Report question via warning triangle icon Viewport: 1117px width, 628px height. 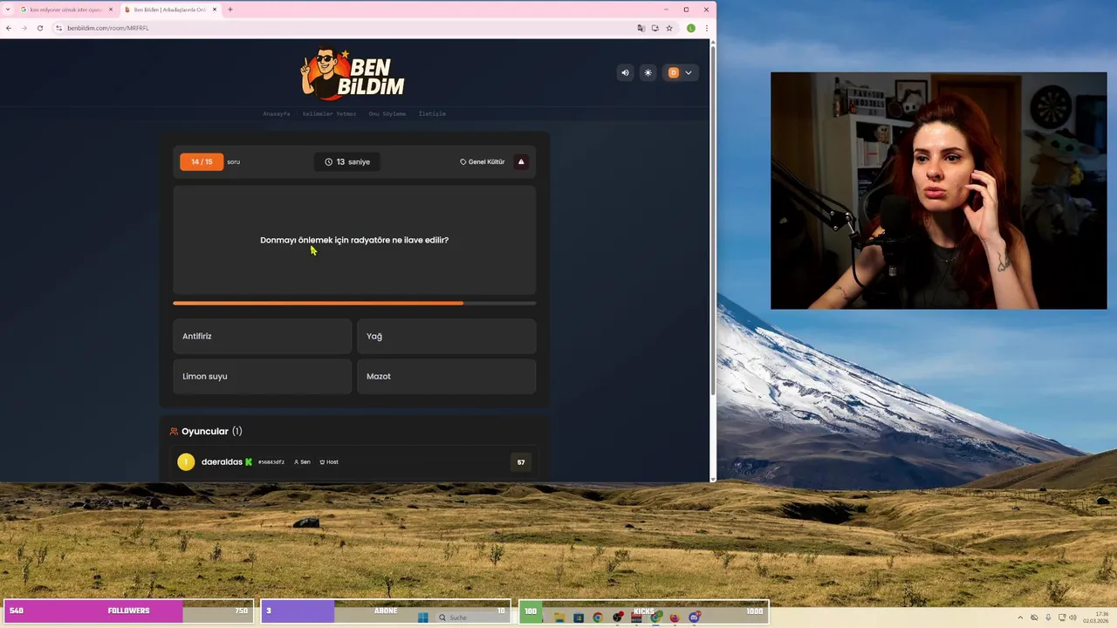pos(521,161)
